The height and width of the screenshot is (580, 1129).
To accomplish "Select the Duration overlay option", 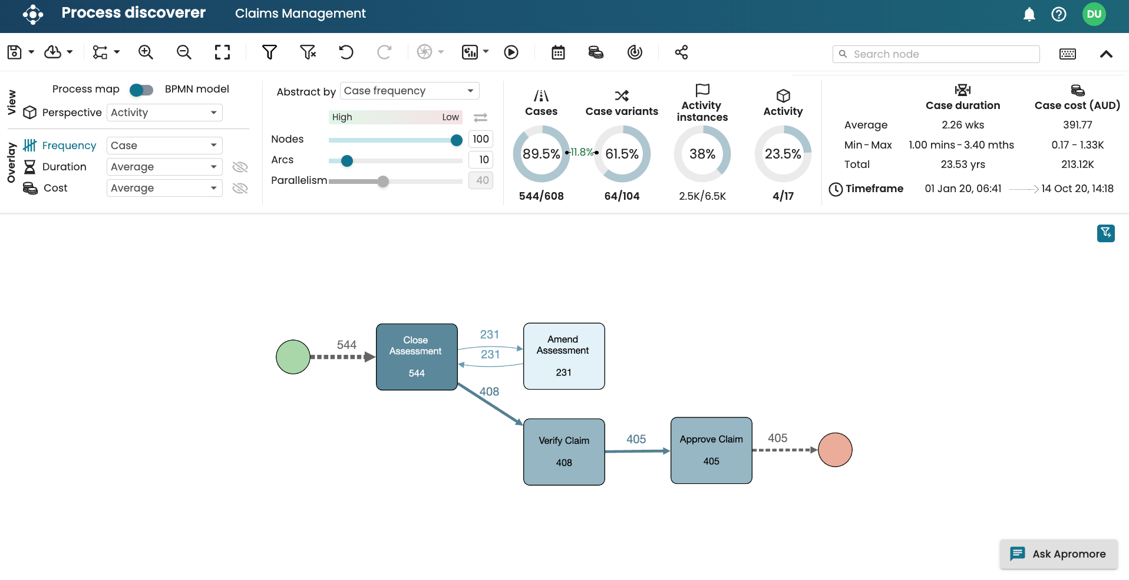I will [64, 167].
